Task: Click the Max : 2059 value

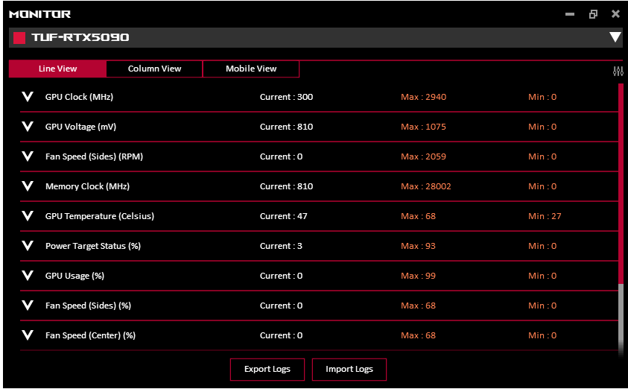Action: click(x=423, y=156)
